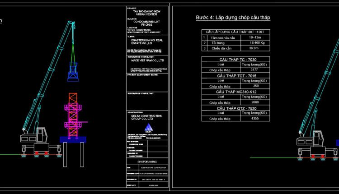Click the weight value '3177'

click(254, 69)
